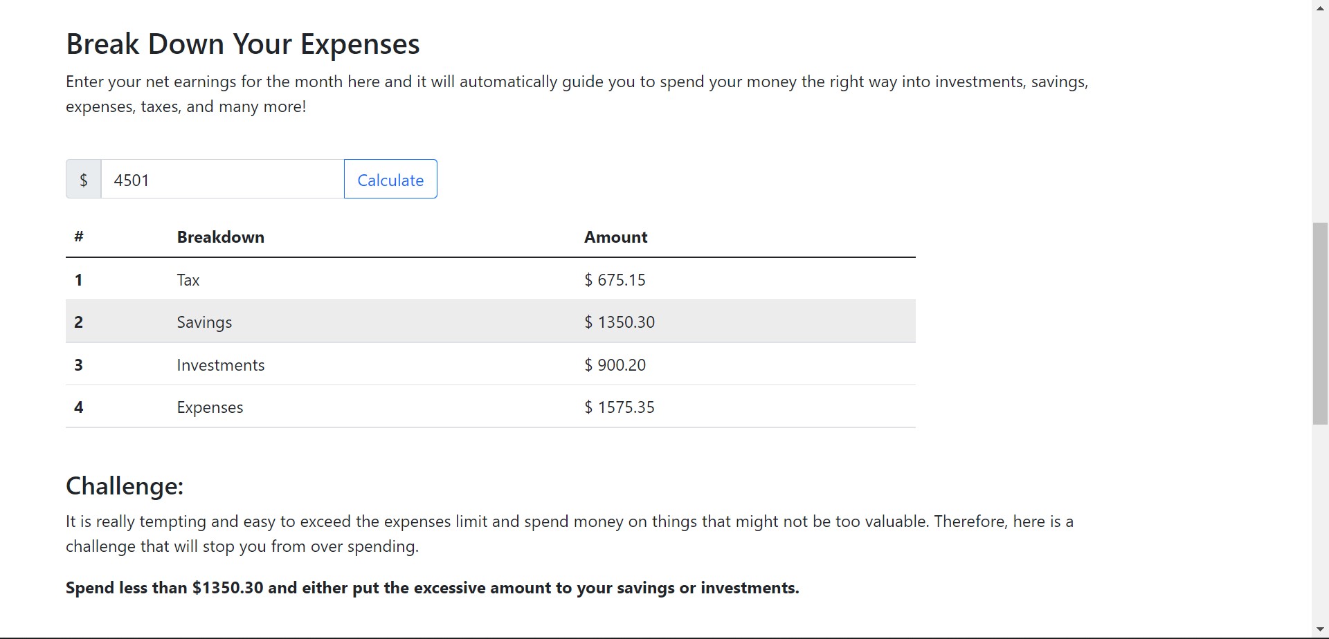Click the Amount column header

pos(615,237)
